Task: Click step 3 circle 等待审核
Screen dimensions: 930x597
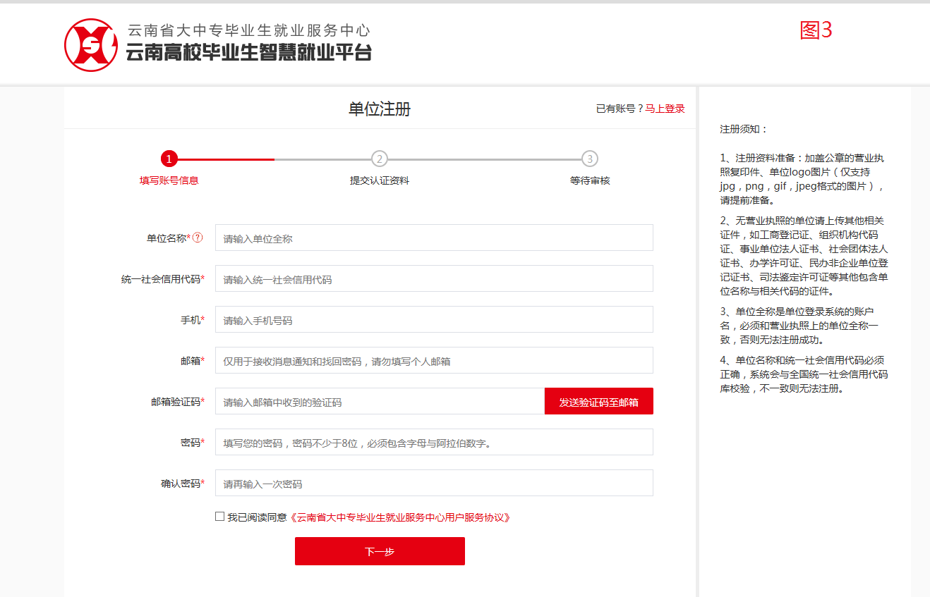Action: [x=590, y=159]
